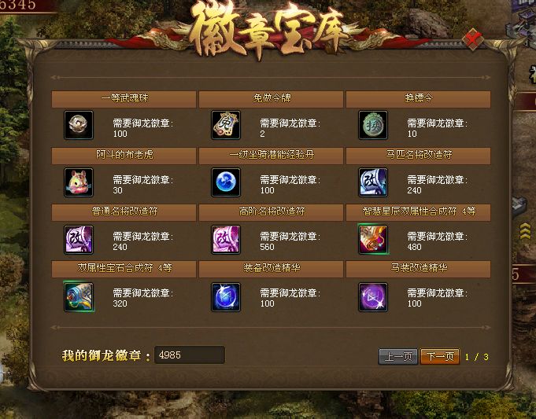The height and width of the screenshot is (419, 536).
Task: Select the purple 普通名将改造符 icon
Action: pos(78,240)
